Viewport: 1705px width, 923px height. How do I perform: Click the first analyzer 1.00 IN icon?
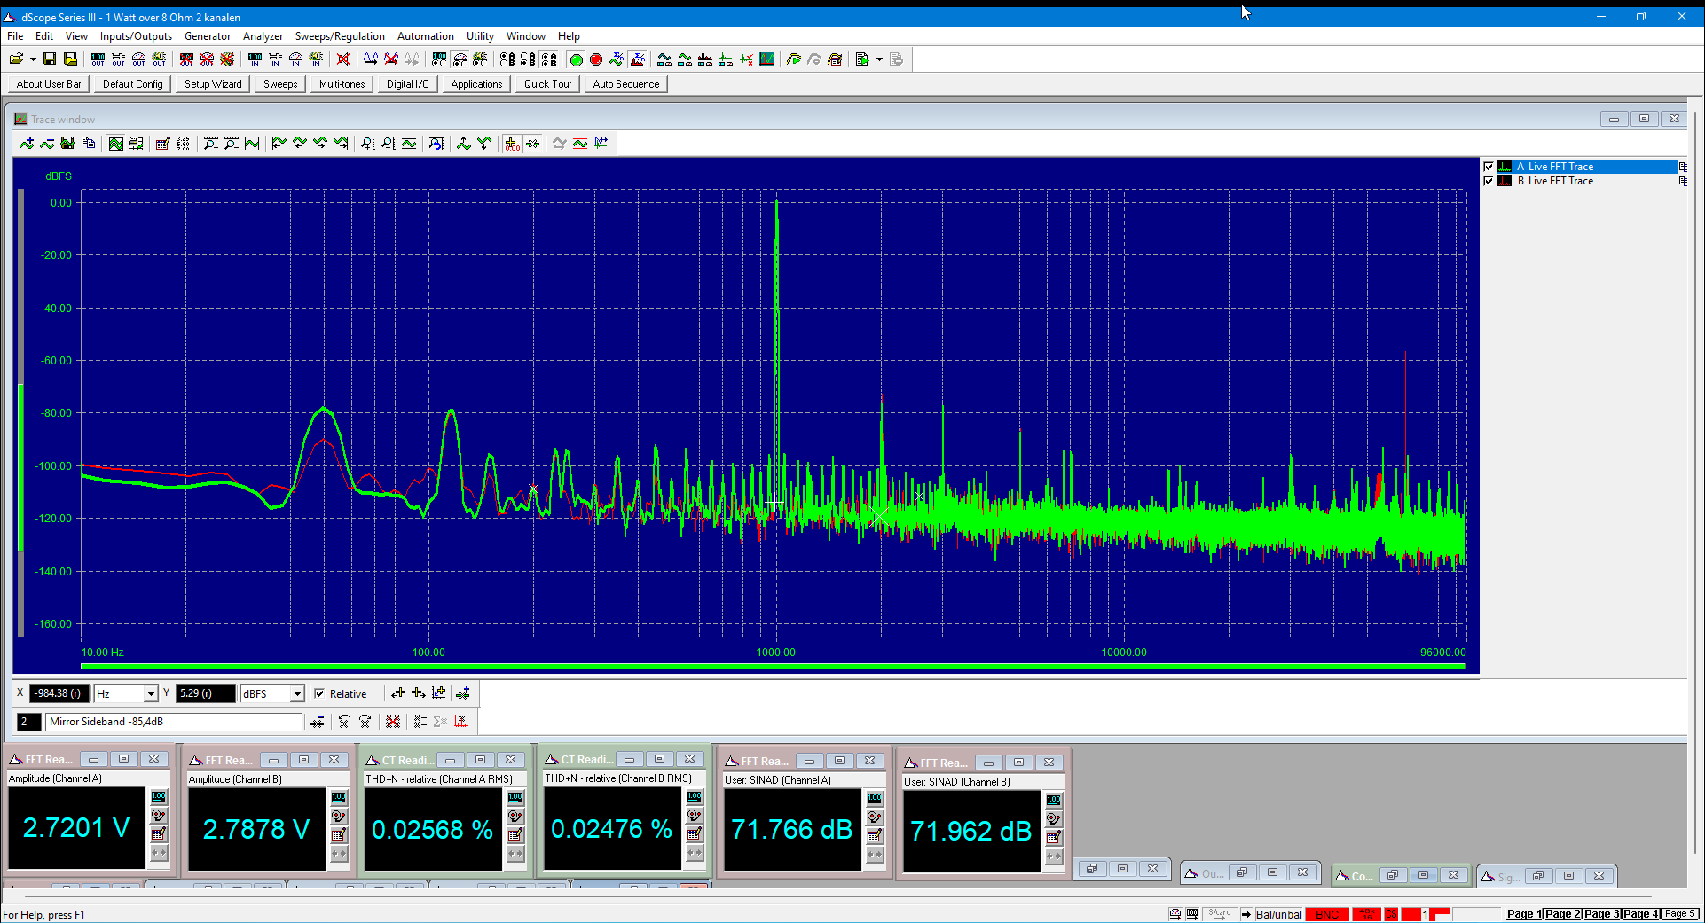pyautogui.click(x=255, y=59)
